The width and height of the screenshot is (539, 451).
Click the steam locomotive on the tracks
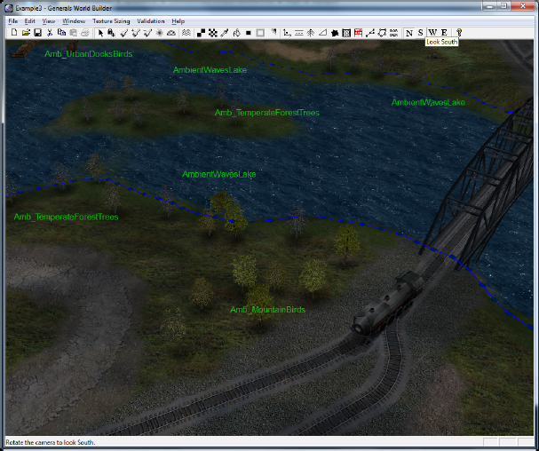tap(387, 305)
